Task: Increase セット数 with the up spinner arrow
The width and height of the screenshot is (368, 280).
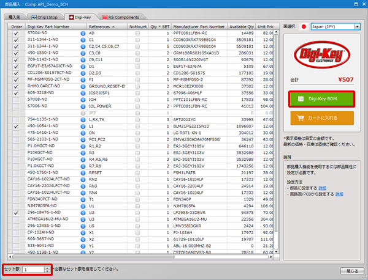Action: 47,268
